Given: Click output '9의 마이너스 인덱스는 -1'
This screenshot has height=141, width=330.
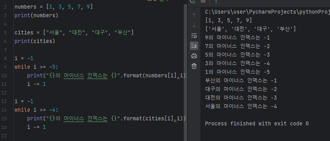Looking at the screenshot, I should pyautogui.click(x=237, y=37).
